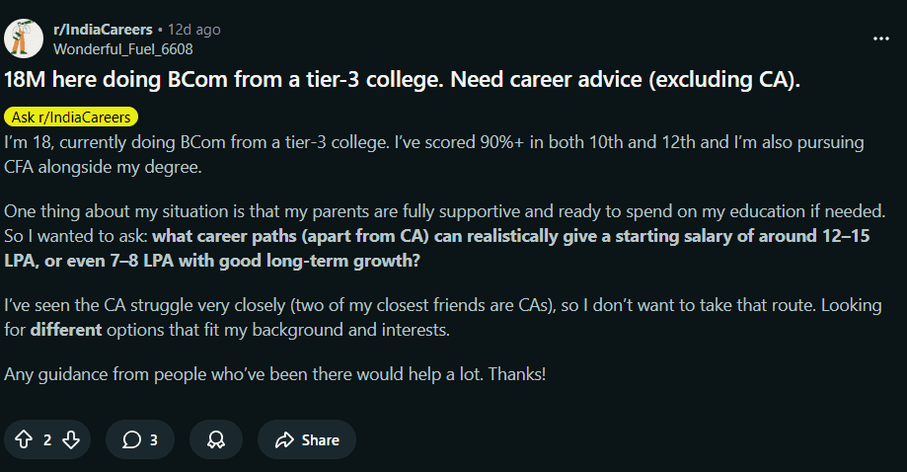Open the post title about BCom career advice
907x472 pixels.
pyautogui.click(x=402, y=80)
